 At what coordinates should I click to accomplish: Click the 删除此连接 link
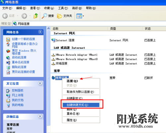click(x=19, y=67)
